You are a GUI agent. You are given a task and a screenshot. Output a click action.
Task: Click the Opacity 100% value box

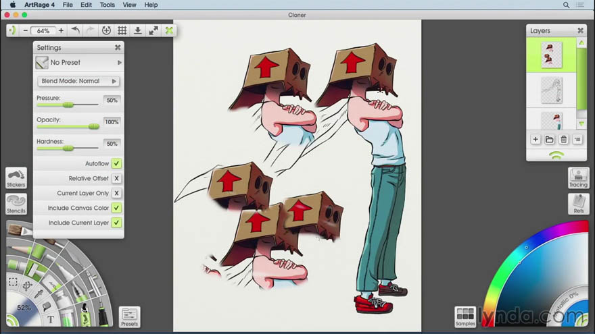pos(112,122)
